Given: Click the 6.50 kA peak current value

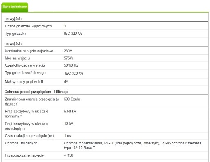Looking at the screenshot, I should tap(70, 111).
